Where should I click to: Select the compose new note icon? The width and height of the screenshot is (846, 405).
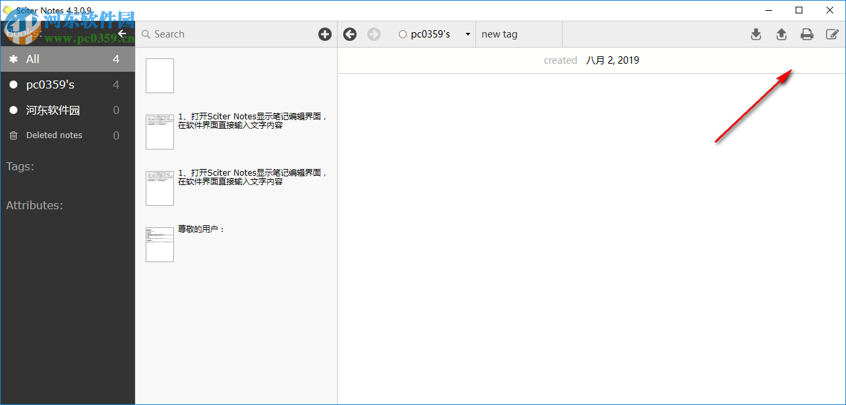pyautogui.click(x=833, y=34)
